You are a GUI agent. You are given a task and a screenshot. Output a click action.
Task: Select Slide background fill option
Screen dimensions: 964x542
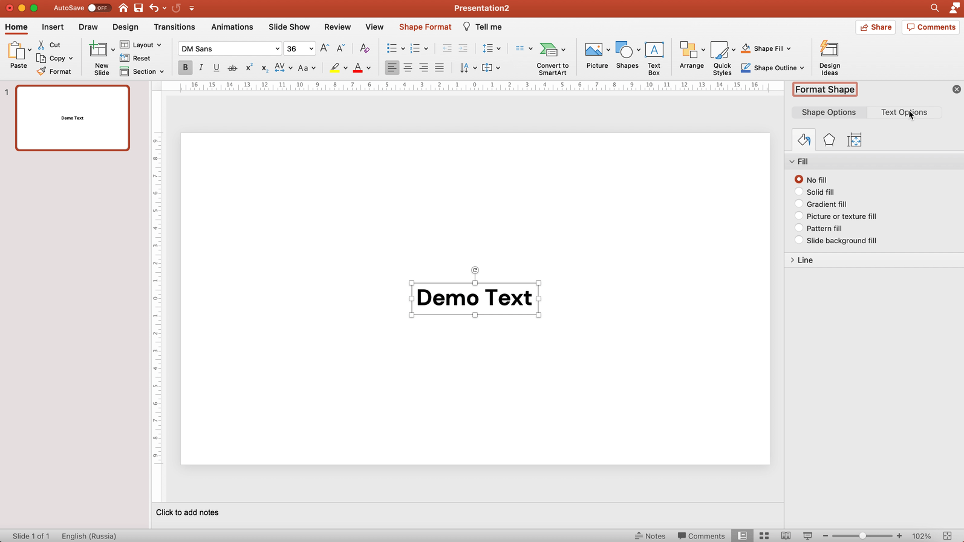(x=799, y=240)
